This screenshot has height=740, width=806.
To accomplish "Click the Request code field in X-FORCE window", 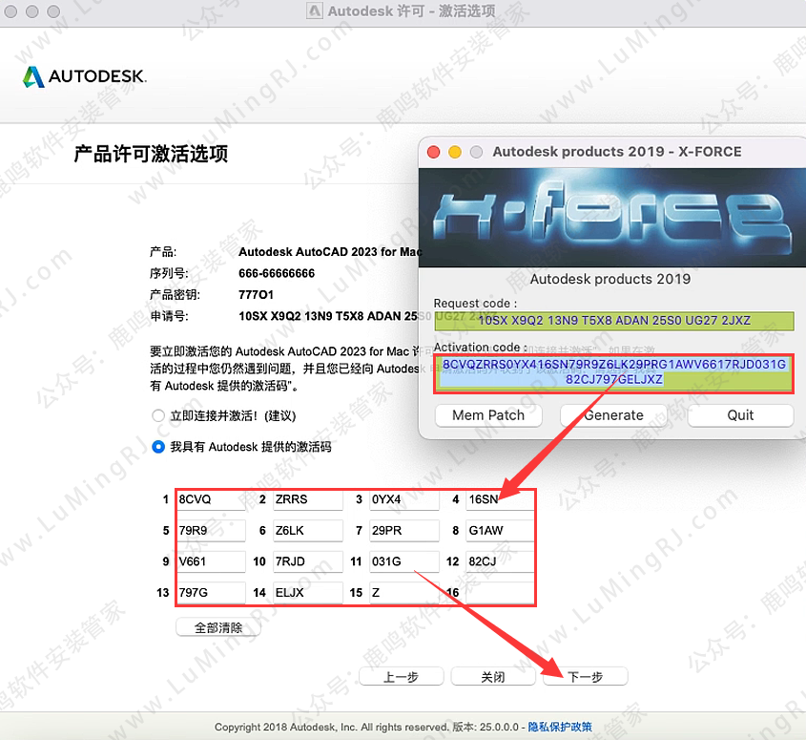I will [x=614, y=321].
